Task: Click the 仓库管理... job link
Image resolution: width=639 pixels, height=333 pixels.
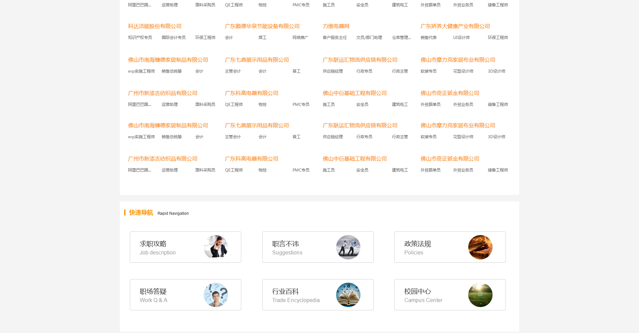Action: click(401, 38)
